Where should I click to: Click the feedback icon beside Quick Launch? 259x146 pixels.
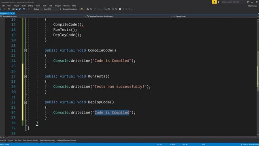coord(219,2)
